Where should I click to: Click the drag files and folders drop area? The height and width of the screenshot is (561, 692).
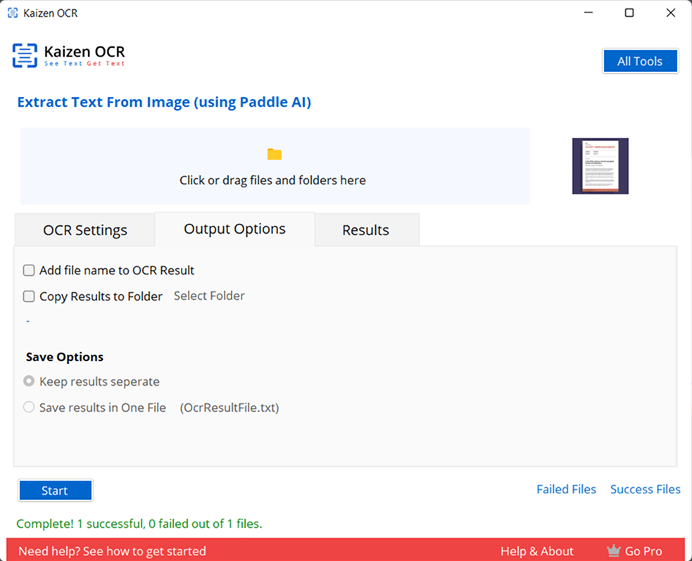(x=275, y=181)
